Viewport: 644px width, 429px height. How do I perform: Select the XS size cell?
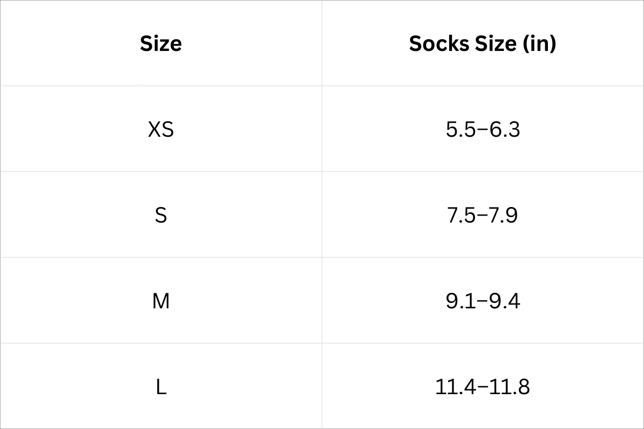click(x=160, y=129)
